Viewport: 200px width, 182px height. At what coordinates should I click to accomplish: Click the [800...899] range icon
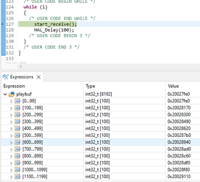tap(17, 156)
